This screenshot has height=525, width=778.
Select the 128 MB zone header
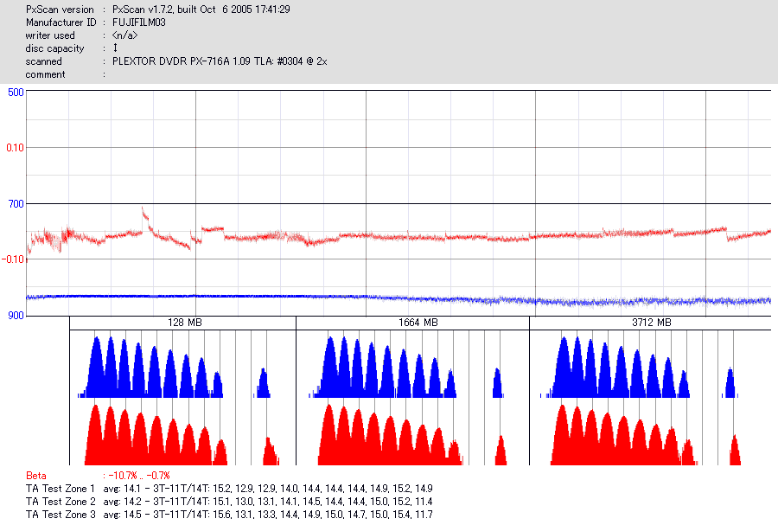pyautogui.click(x=185, y=323)
